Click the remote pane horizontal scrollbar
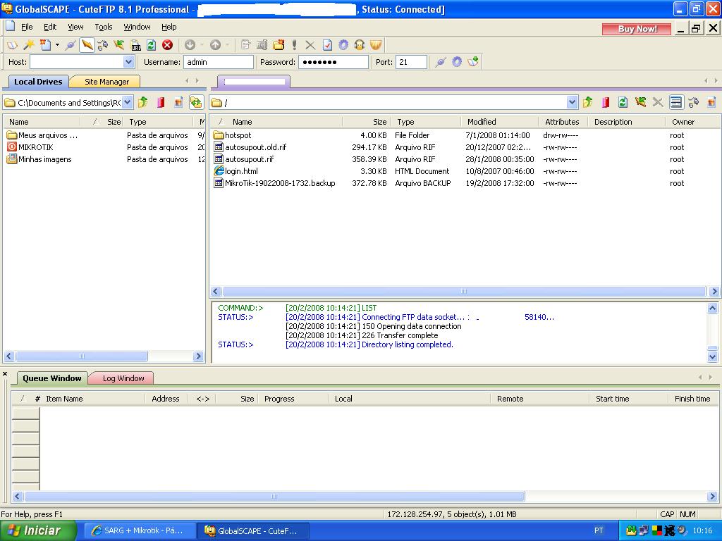722x541 pixels. (464, 291)
